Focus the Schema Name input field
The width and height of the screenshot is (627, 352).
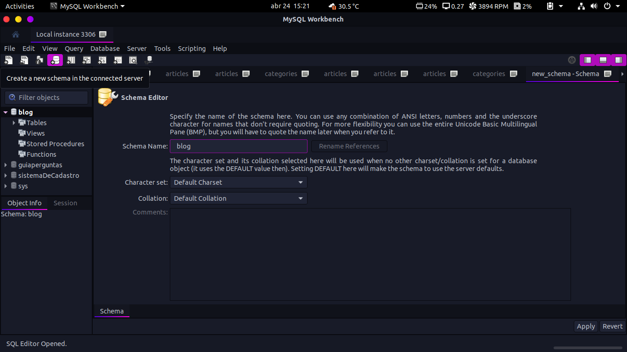pyautogui.click(x=238, y=146)
